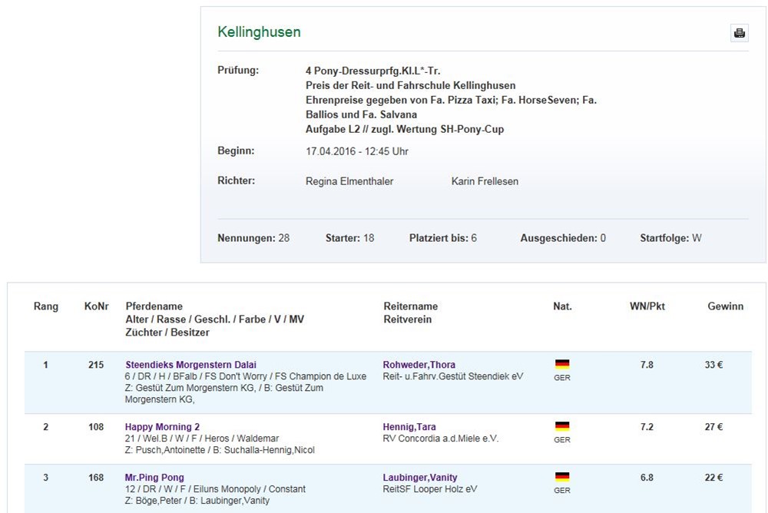Viewport: 768px width, 513px height.
Task: Select the Pferdename column header
Action: pos(154,306)
